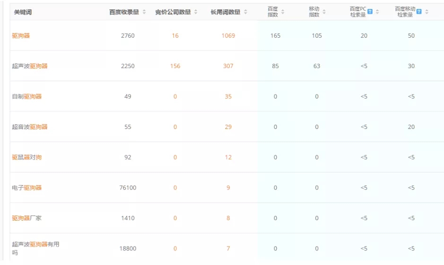Open help icon beside 百度PC检索量
The height and width of the screenshot is (265, 444).
point(370,11)
